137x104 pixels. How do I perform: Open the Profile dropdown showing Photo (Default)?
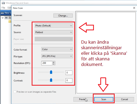54,26
